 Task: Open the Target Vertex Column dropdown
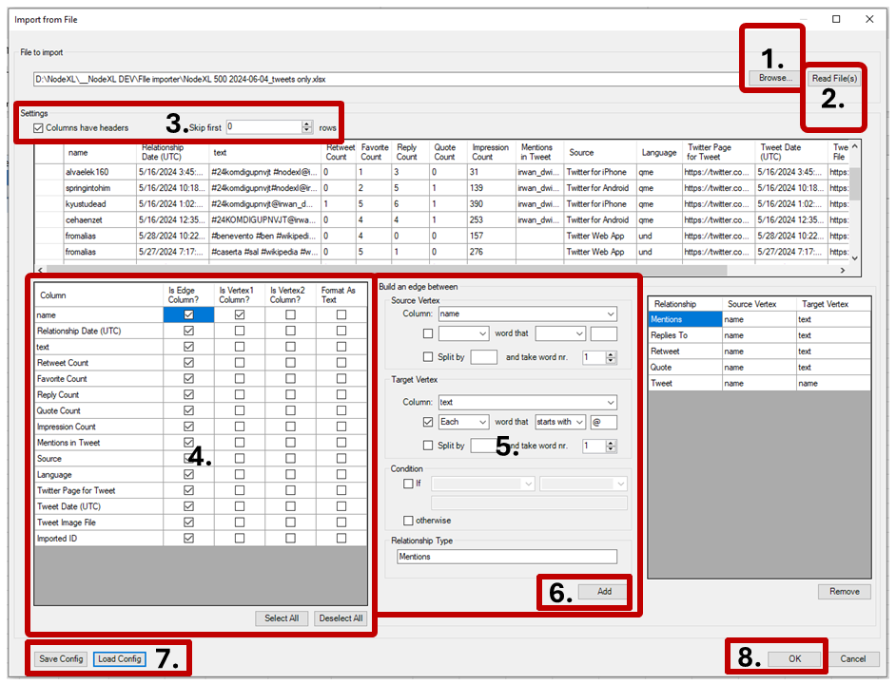(x=609, y=403)
